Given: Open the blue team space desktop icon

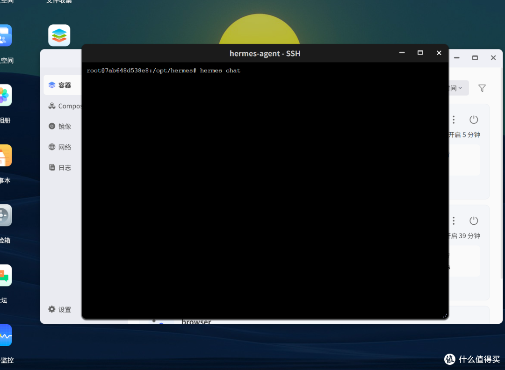Looking at the screenshot, I should [x=6, y=36].
